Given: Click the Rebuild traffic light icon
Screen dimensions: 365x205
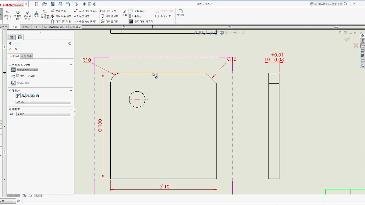Looking at the screenshot, I should 84,4.
